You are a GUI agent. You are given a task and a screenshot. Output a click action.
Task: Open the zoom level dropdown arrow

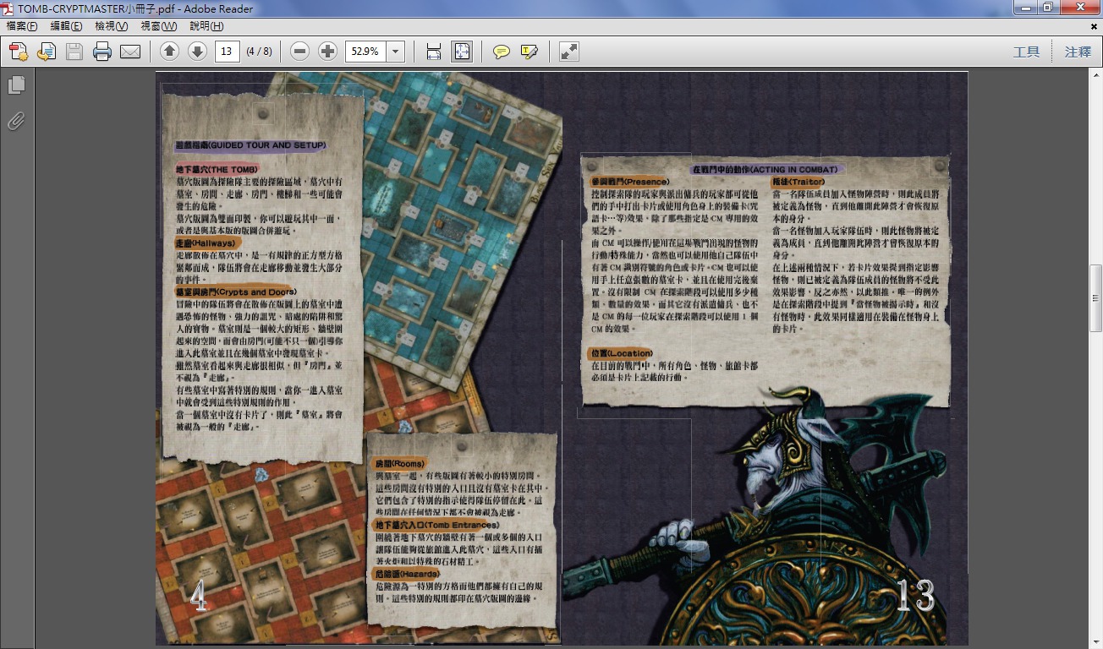[396, 52]
